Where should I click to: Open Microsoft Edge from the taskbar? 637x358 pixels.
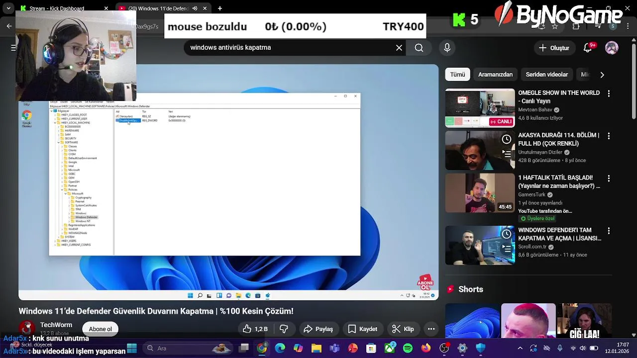tap(280, 348)
